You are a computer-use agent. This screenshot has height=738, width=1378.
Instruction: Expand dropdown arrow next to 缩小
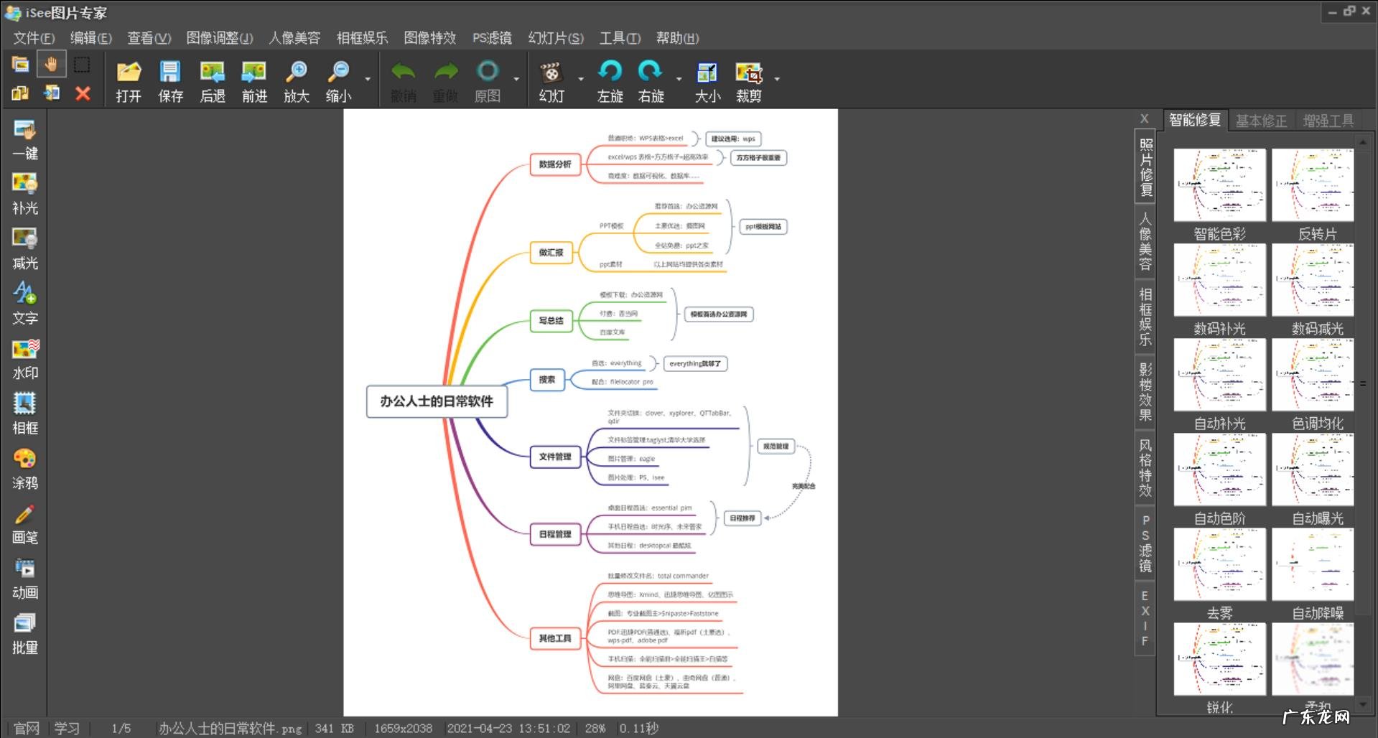click(x=368, y=79)
